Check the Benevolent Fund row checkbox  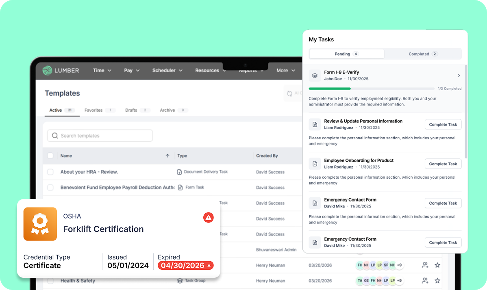point(50,187)
